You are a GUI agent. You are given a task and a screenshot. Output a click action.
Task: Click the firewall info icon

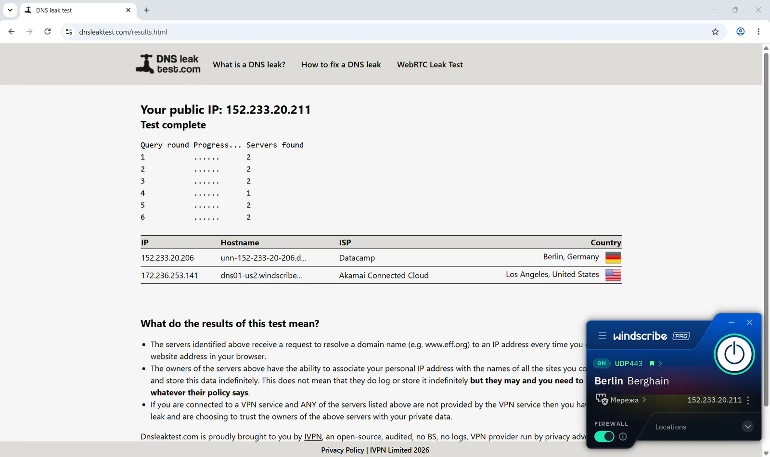(x=623, y=437)
